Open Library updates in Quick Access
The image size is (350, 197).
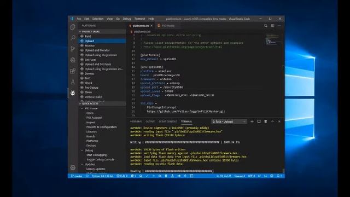point(96,169)
